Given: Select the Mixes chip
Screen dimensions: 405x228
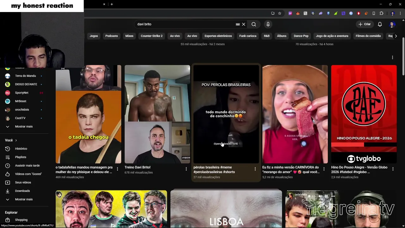Looking at the screenshot, I should point(129,36).
